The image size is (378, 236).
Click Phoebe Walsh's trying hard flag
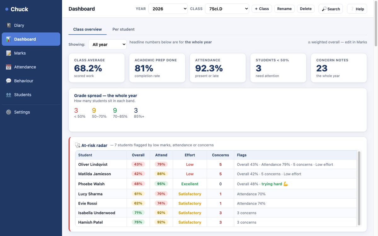275,184
